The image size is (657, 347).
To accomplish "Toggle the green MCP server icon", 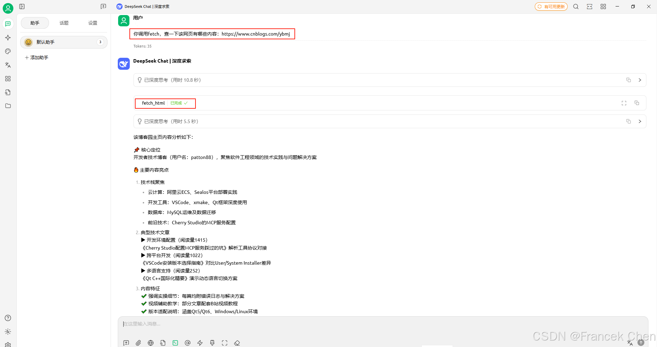I will coord(175,343).
